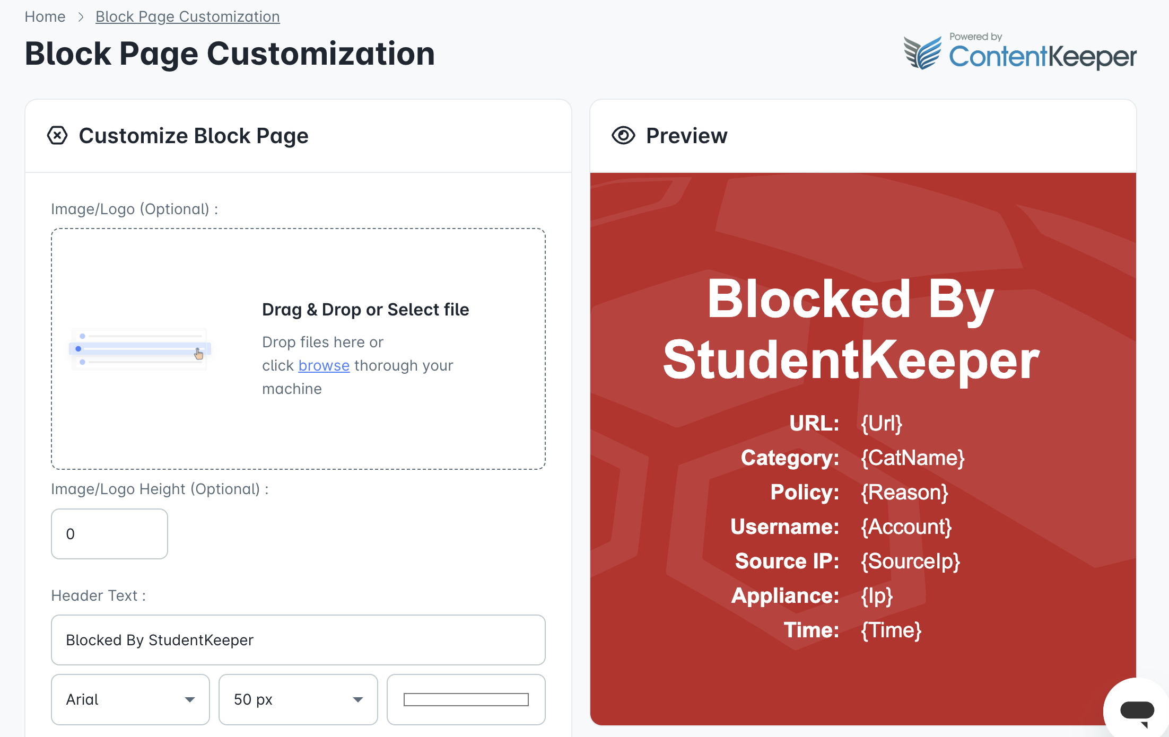Pick the header text color swatch
The height and width of the screenshot is (737, 1169).
[x=466, y=699]
